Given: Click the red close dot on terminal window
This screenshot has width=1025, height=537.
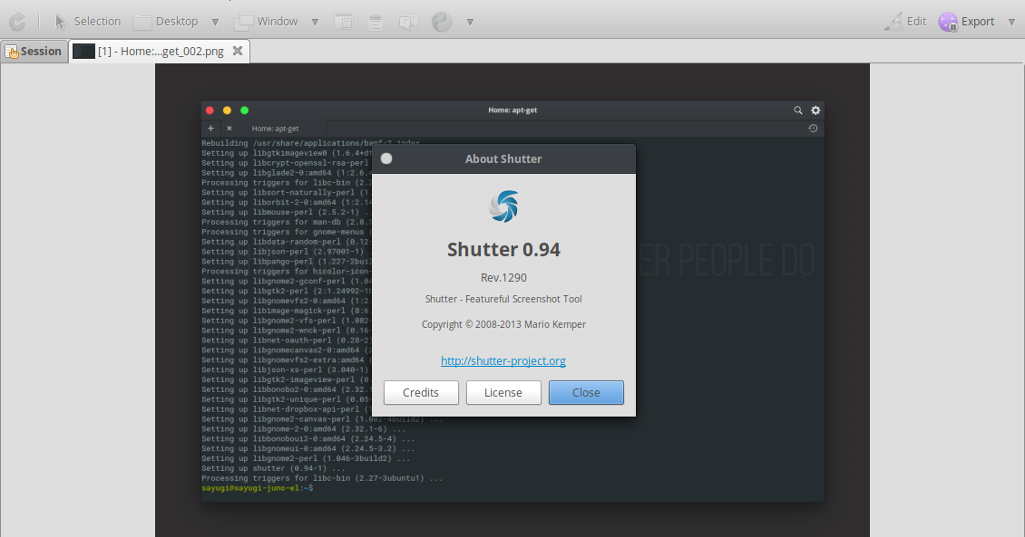Looking at the screenshot, I should 210,110.
